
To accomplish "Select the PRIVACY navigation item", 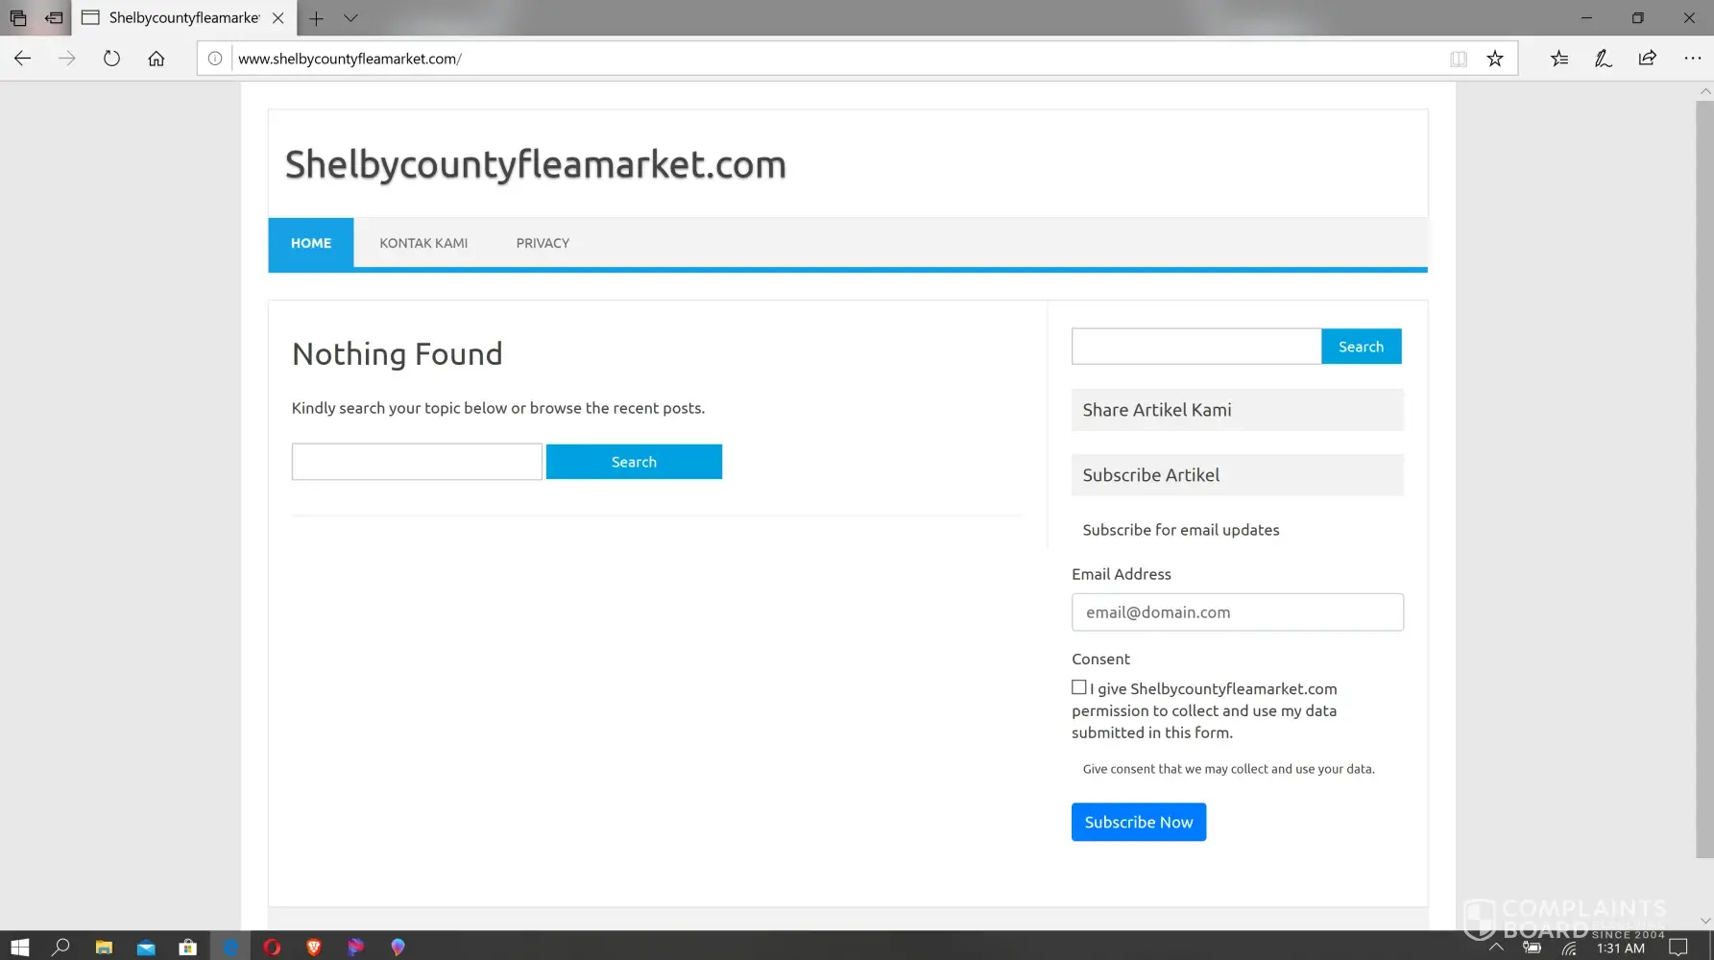I will click(543, 243).
